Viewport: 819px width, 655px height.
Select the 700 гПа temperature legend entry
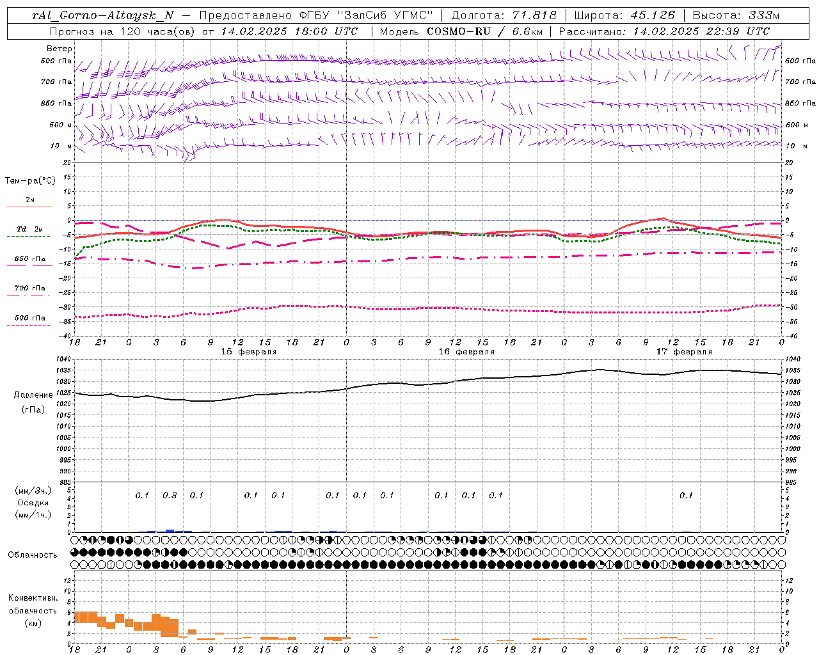pos(29,288)
